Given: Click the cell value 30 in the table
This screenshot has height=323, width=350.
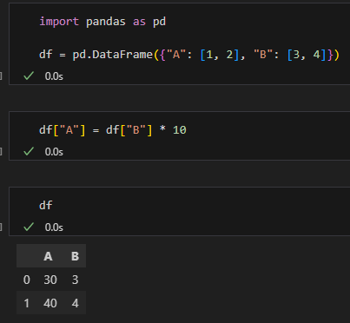Looking at the screenshot, I should (x=50, y=280).
